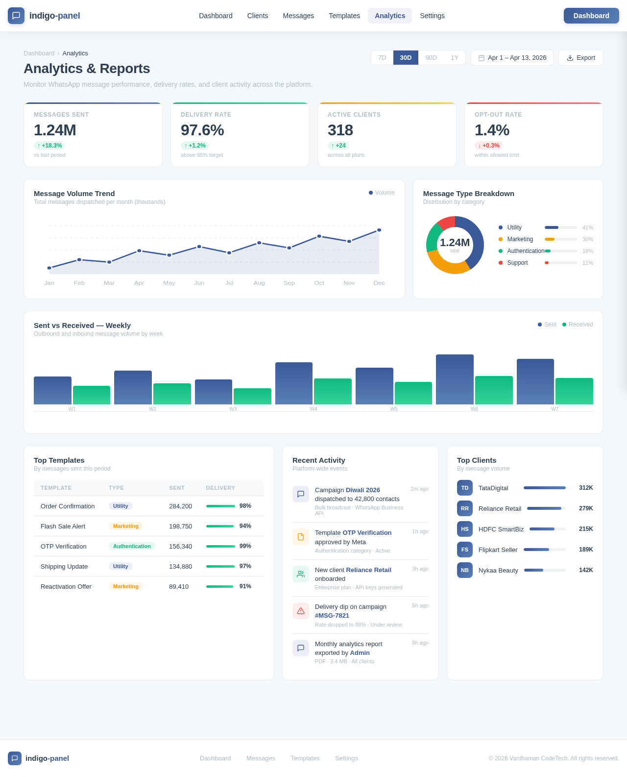Viewport: 627px width, 777px height.
Task: Open Templates in the top navigation
Action: coord(344,16)
